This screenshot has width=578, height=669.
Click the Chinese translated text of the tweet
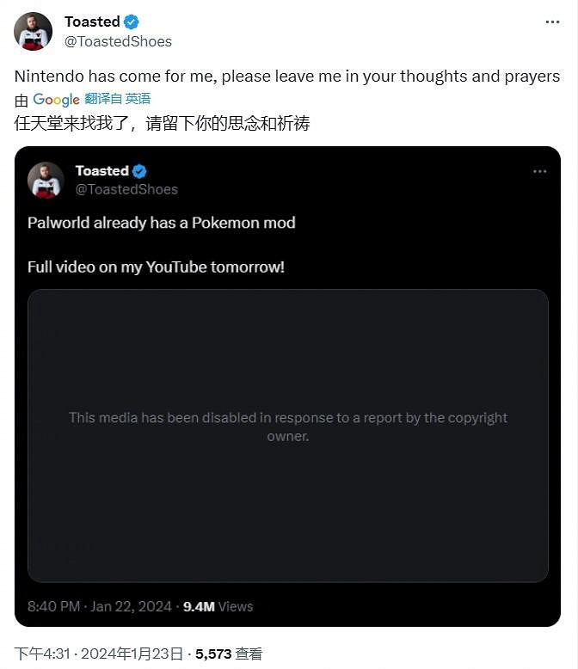tap(162, 123)
